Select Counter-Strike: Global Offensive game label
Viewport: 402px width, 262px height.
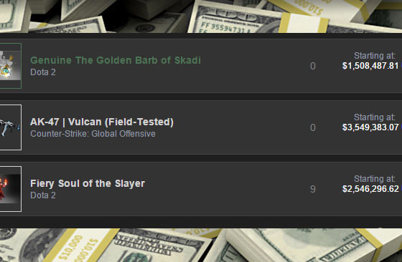pos(93,134)
